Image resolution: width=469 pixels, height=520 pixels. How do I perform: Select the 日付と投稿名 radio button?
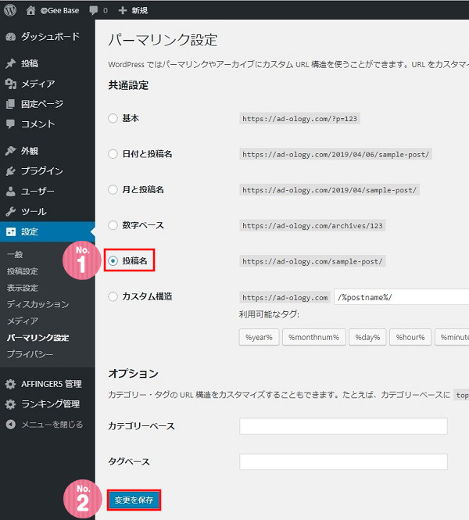click(x=113, y=154)
